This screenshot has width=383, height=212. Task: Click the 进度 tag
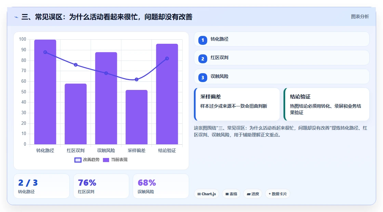coord(253,194)
